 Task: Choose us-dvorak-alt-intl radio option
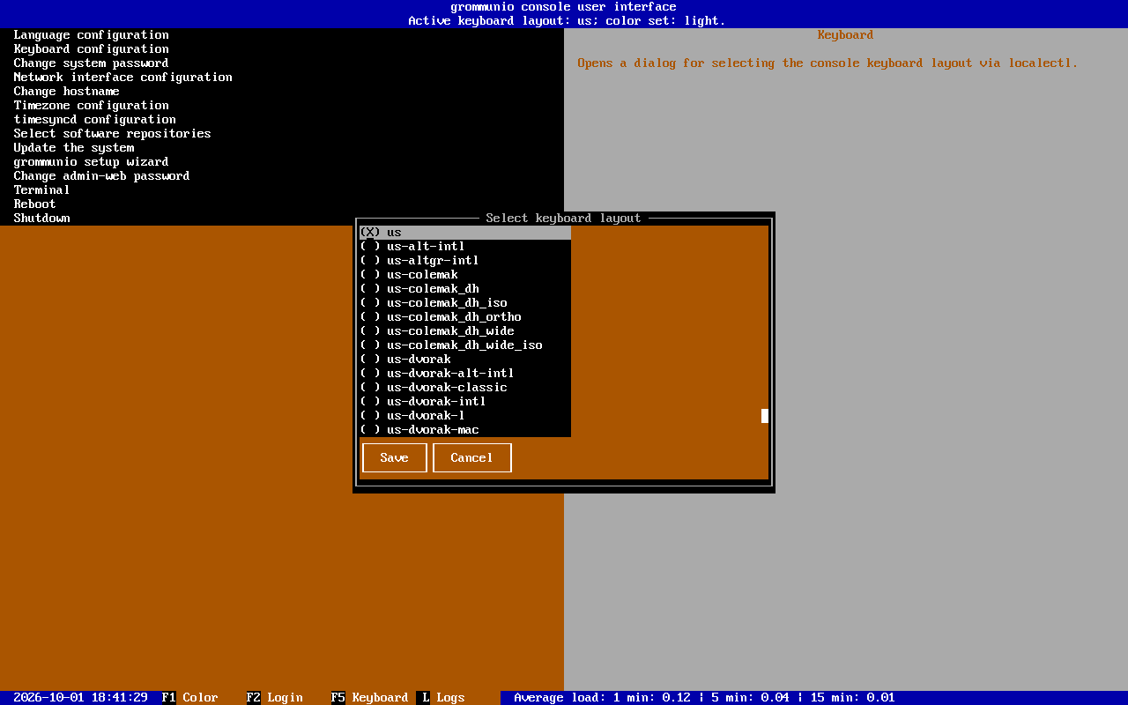coord(465,374)
